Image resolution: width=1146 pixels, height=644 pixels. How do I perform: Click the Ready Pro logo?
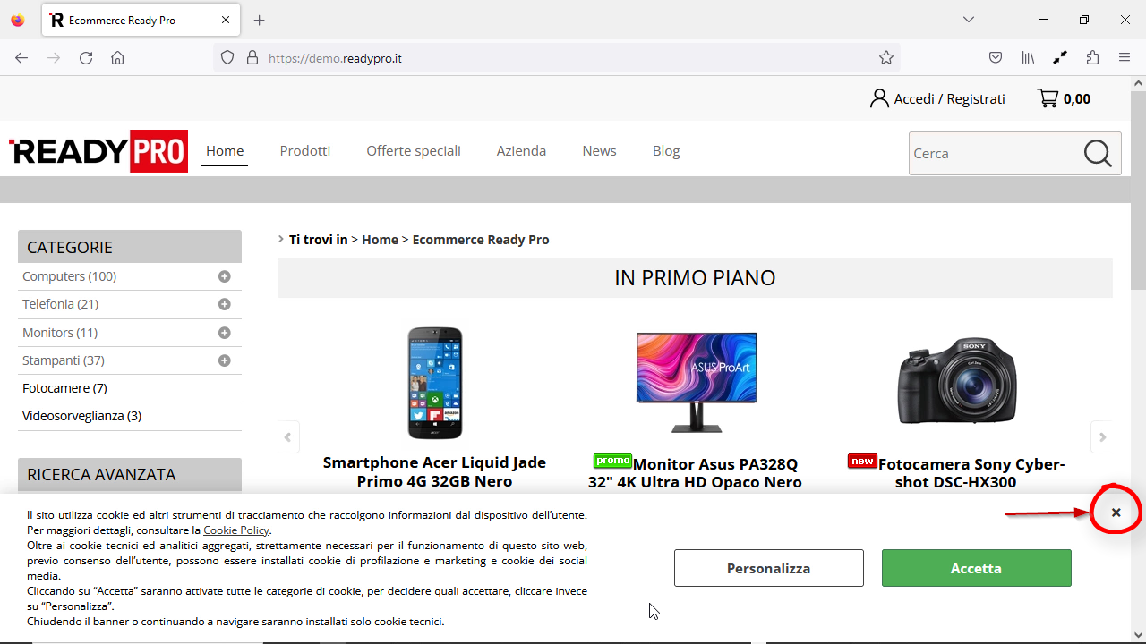coord(98,151)
